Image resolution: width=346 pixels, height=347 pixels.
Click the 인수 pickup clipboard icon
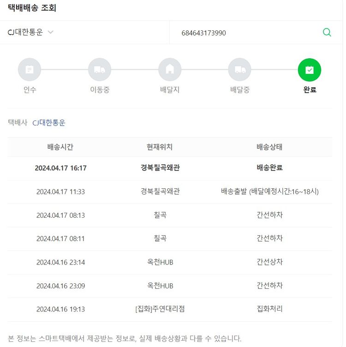tap(30, 70)
